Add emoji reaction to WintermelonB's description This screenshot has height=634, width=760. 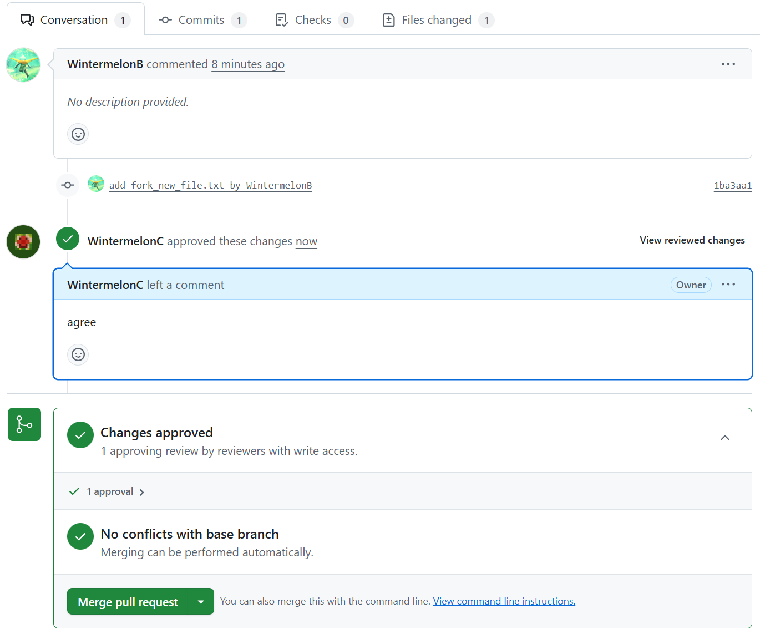coord(78,134)
